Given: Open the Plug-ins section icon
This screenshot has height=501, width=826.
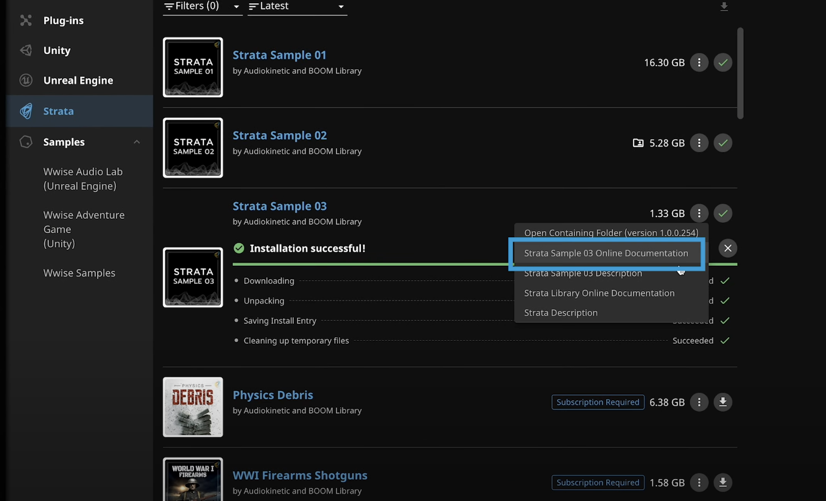Looking at the screenshot, I should 26,20.
